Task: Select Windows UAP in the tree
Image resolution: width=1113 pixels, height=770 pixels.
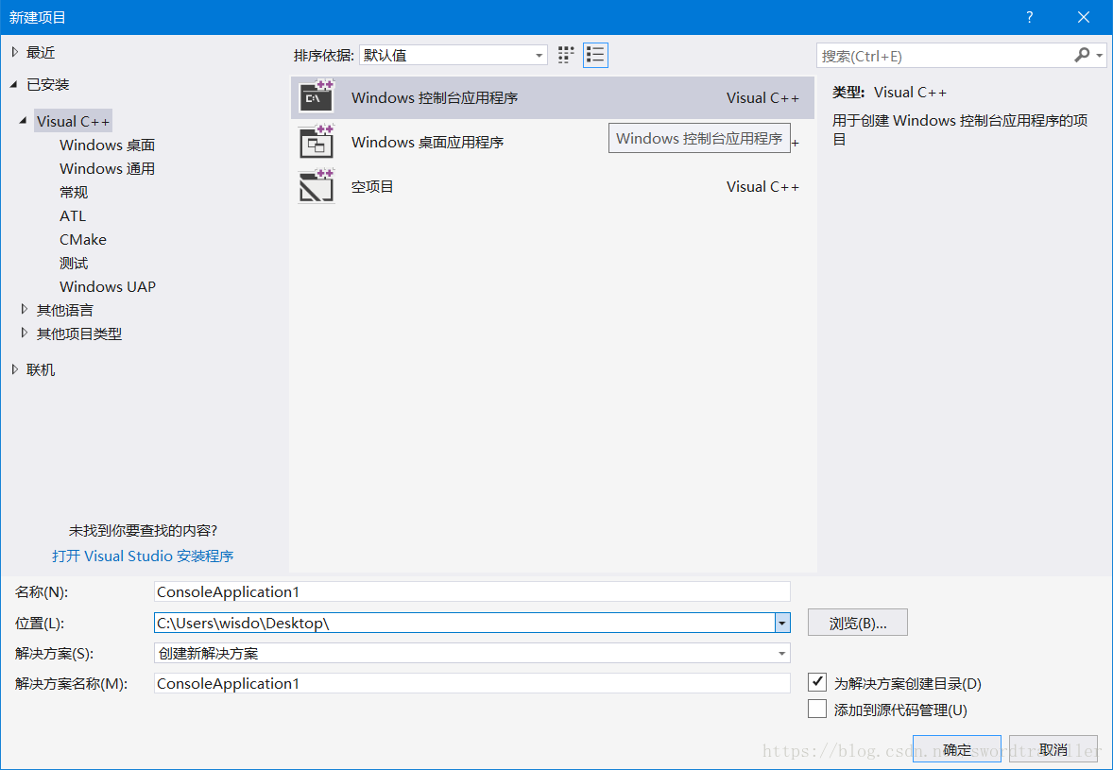Action: (x=108, y=286)
